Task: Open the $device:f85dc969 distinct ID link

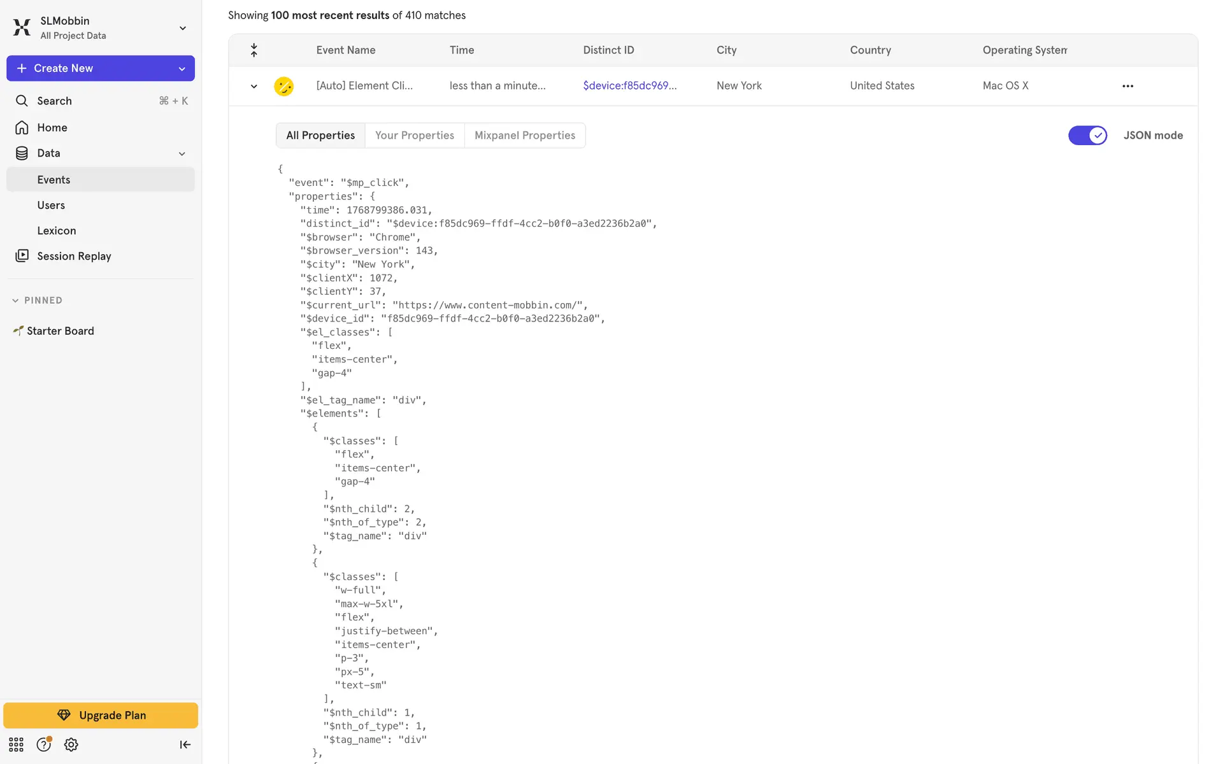Action: coord(629,85)
